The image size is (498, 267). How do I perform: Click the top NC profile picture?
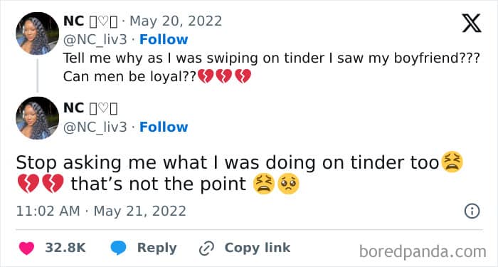click(x=37, y=33)
